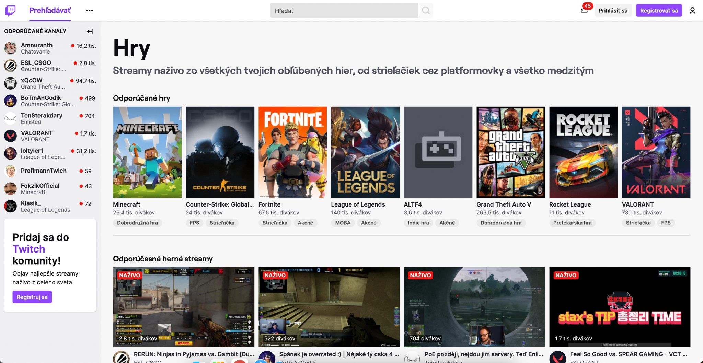Select xQcOW channel name in sidebar
The height and width of the screenshot is (363, 703).
click(x=32, y=80)
